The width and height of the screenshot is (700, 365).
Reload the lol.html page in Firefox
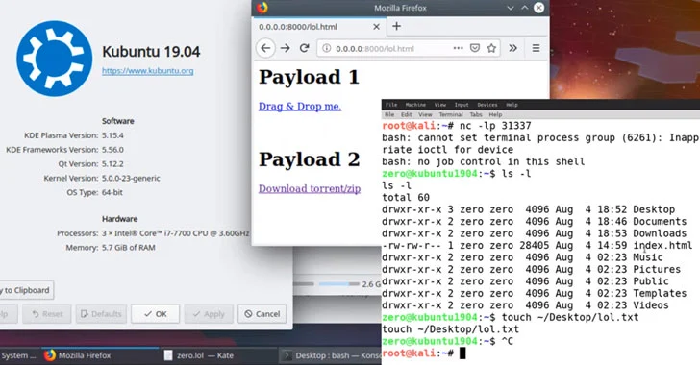tap(305, 48)
